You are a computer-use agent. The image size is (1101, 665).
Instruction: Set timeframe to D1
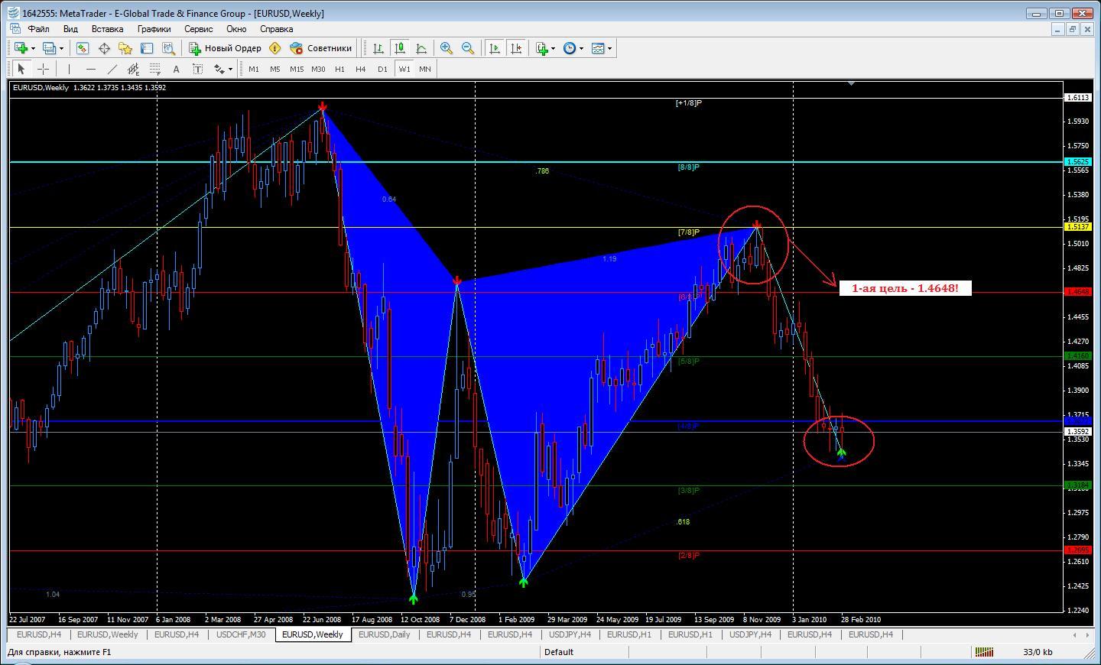[382, 69]
